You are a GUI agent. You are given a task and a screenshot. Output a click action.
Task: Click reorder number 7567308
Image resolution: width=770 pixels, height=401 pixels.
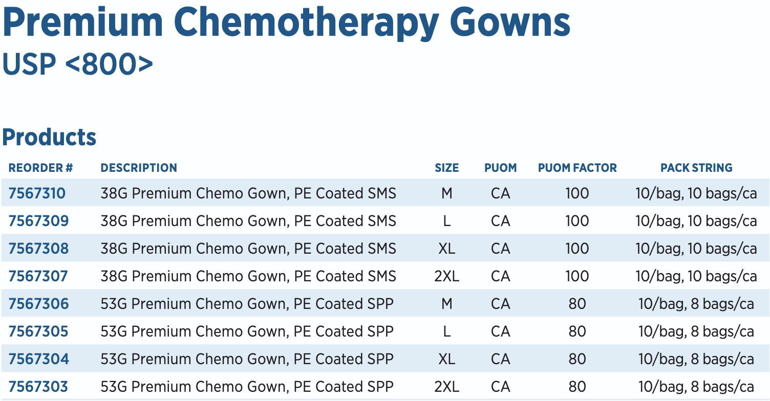(38, 249)
